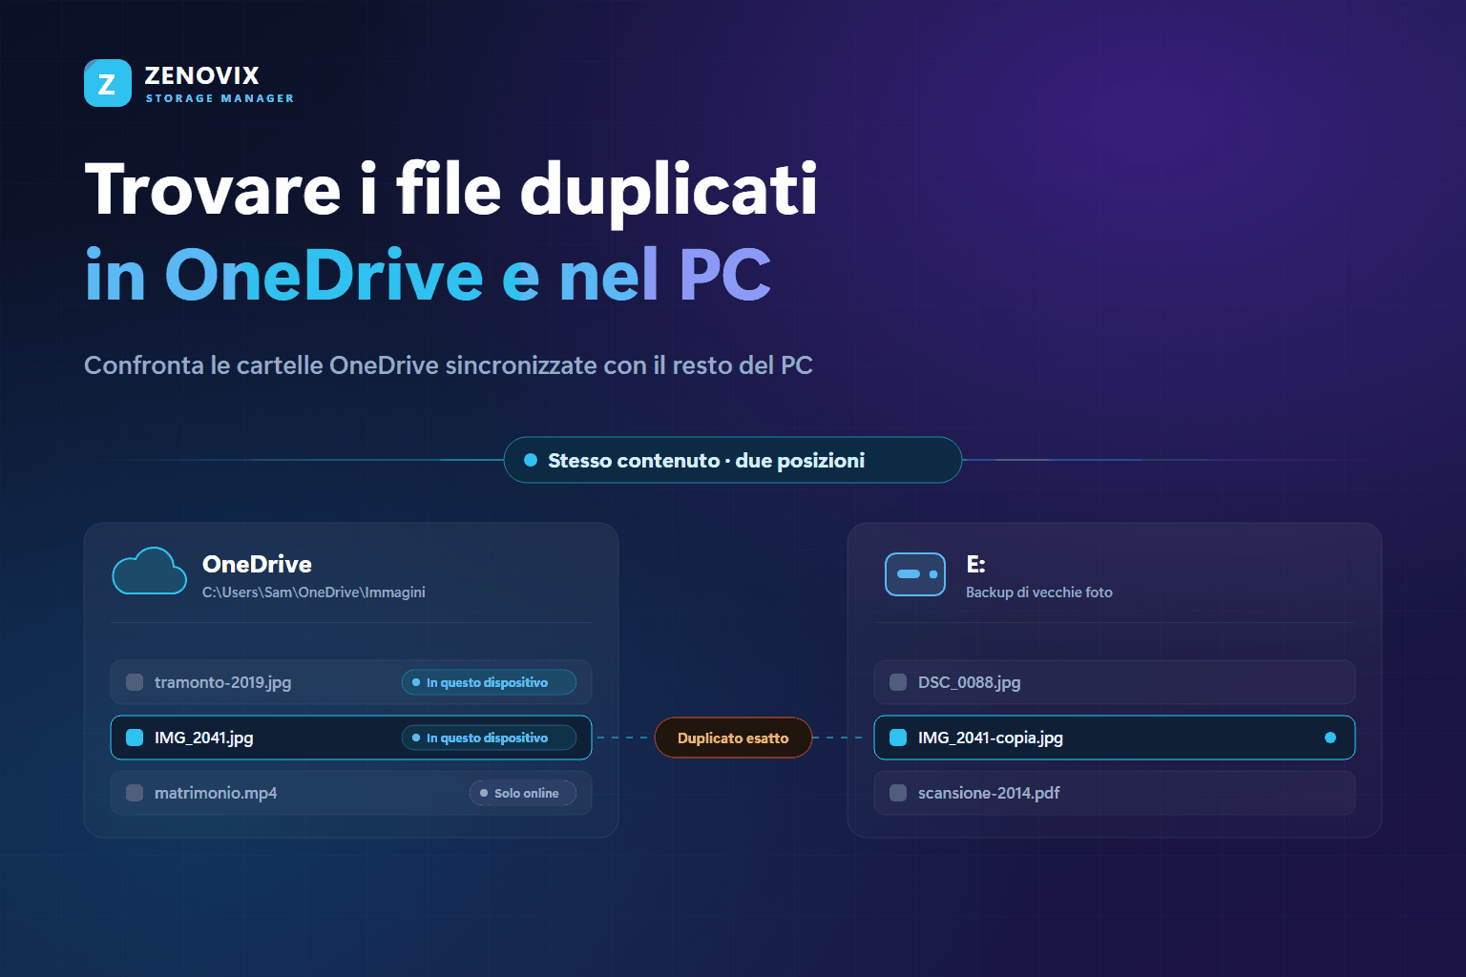Screen dimensions: 1466x977
Task: Check the DSC_0088.jpg checkbox
Action: coord(898,682)
